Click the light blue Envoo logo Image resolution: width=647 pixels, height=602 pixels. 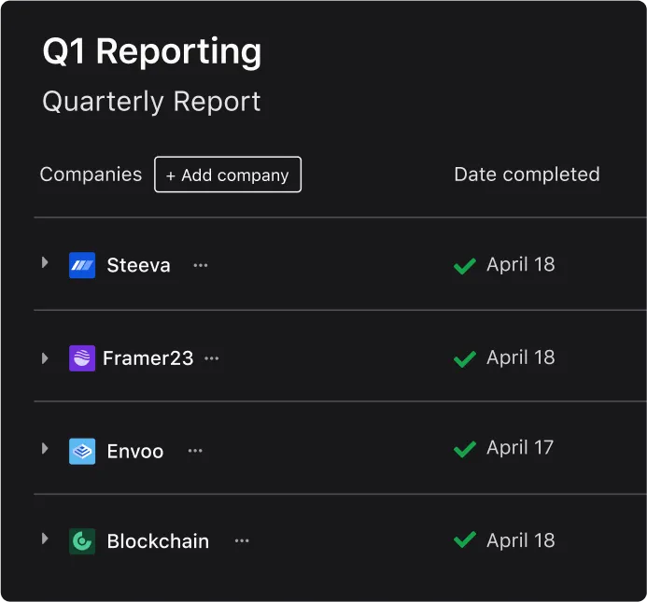[82, 452]
